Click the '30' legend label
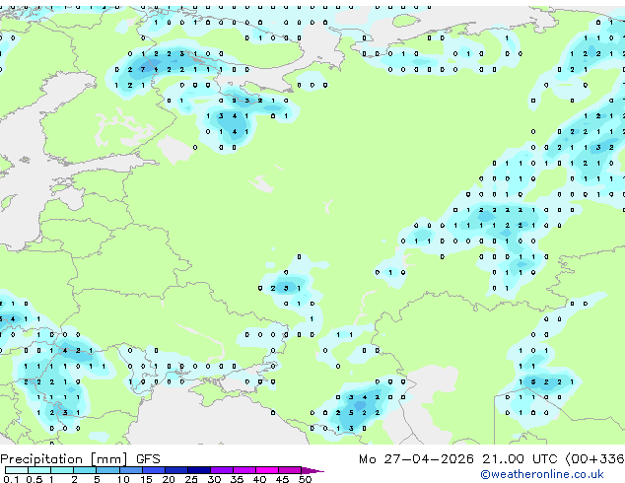 [214, 479]
